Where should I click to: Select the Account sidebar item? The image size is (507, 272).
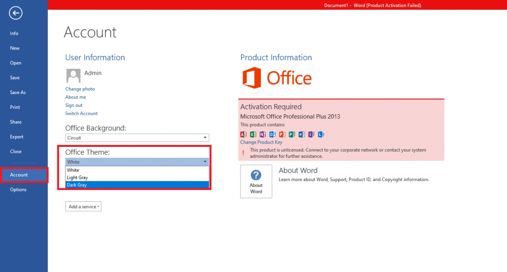pos(24,175)
